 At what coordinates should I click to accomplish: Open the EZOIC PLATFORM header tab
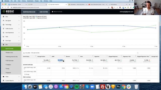[x=44, y=12]
